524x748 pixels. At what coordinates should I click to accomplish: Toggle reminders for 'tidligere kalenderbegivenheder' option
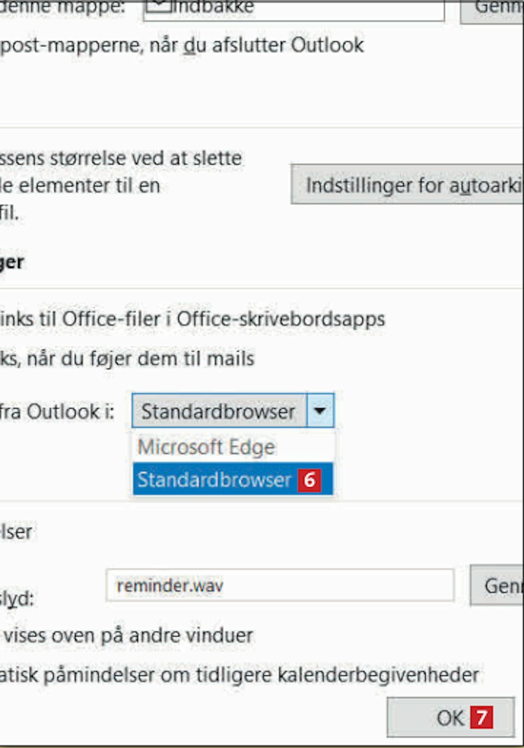[239, 675]
